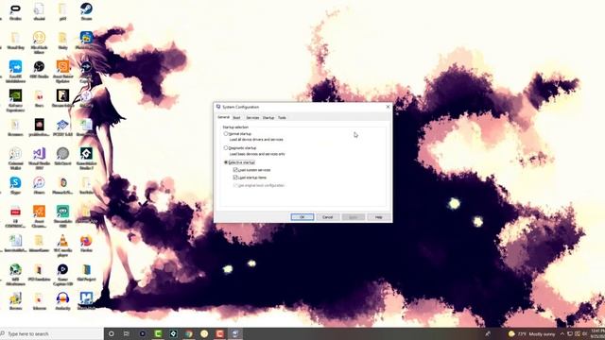Viewport: 605px width, 340px height.
Task: Open the Avast Cleanup orange desktop icon
Action: [x=39, y=216]
